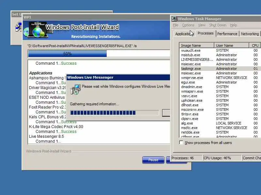The width and height of the screenshot is (261, 195).
Task: Select the msdtc.exe process
Action: pyautogui.click(x=220, y=128)
